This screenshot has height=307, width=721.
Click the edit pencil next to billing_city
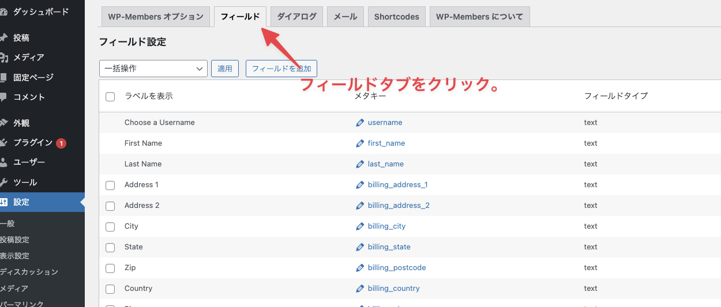(x=360, y=226)
